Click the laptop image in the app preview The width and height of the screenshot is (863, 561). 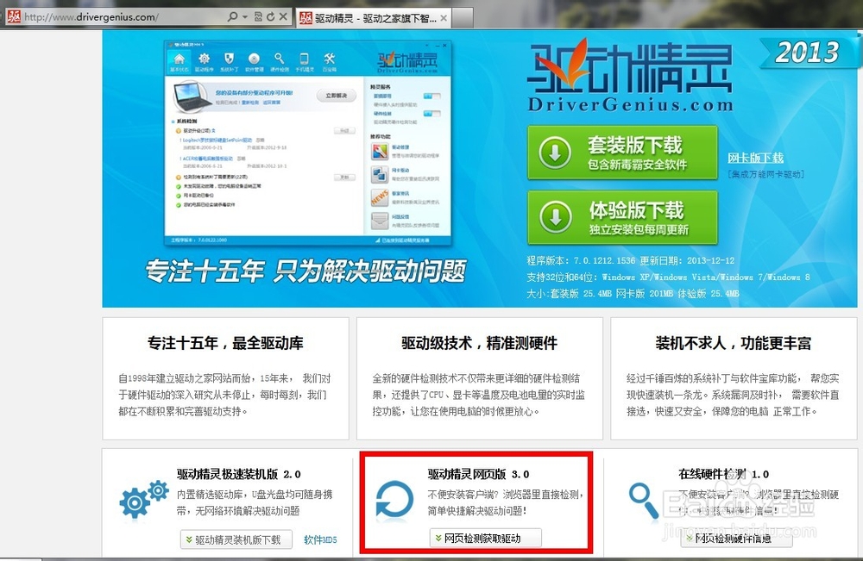pos(192,97)
